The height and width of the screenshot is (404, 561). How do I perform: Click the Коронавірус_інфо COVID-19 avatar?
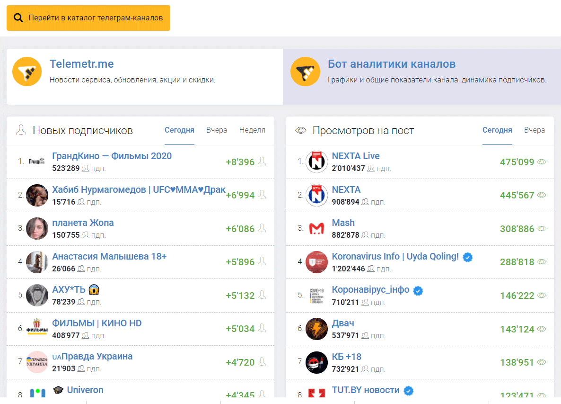coord(316,296)
